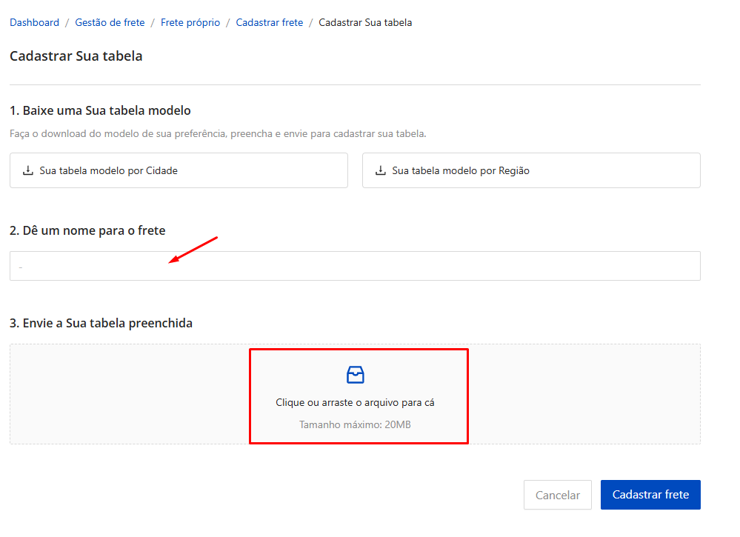Image resolution: width=740 pixels, height=537 pixels.
Task: Go to Dashboard via the breadcrumb
Action: [x=34, y=22]
